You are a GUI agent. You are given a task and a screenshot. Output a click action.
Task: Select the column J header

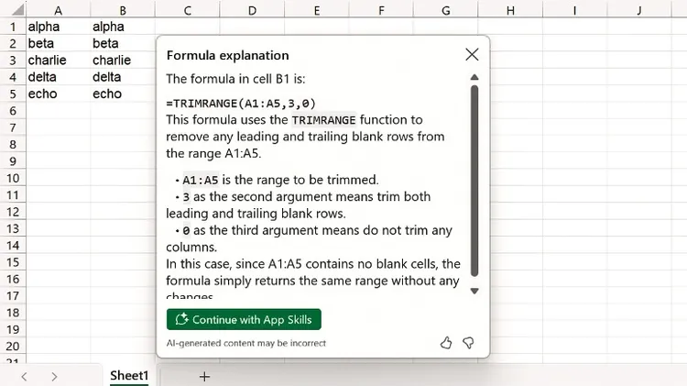point(638,10)
